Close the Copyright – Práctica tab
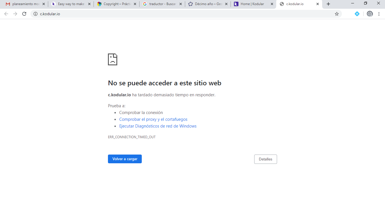This screenshot has height=201, width=385. [135, 4]
